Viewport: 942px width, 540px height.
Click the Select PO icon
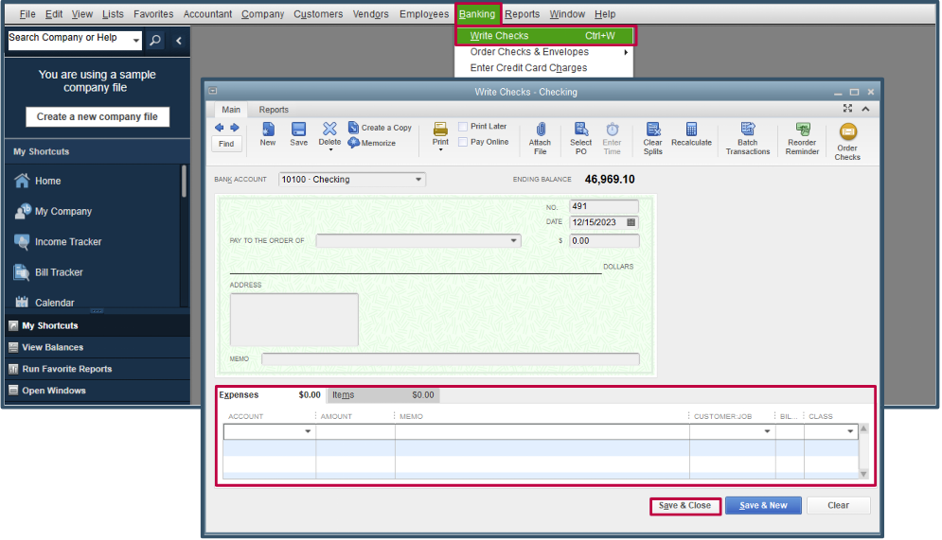(x=581, y=129)
